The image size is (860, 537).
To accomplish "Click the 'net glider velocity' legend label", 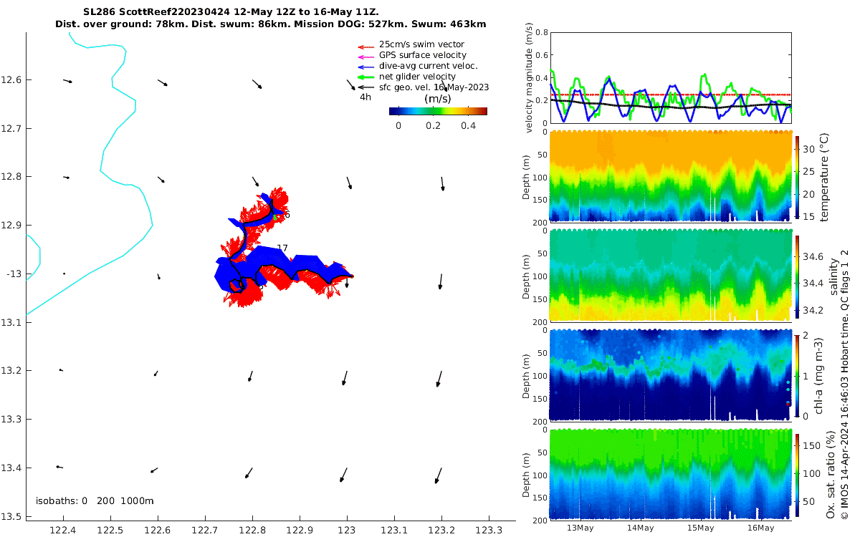I will pos(418,77).
